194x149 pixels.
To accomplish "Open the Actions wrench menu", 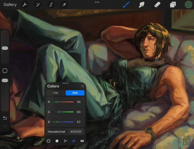I will pyautogui.click(x=25, y=5).
